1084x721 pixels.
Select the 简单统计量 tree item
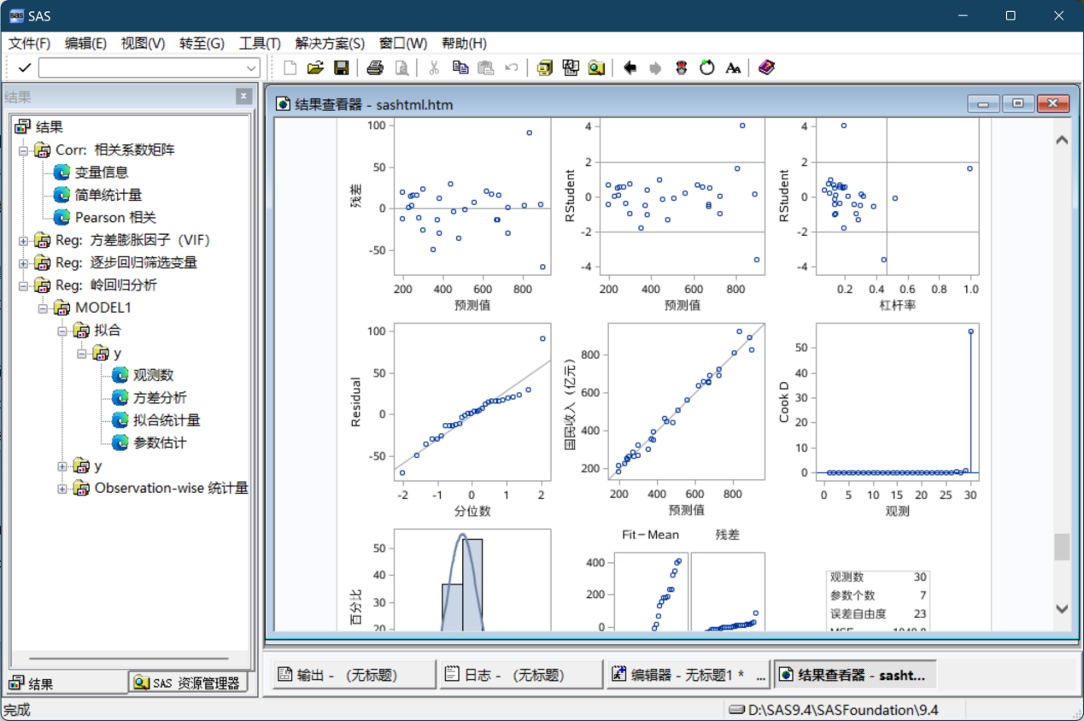[108, 195]
